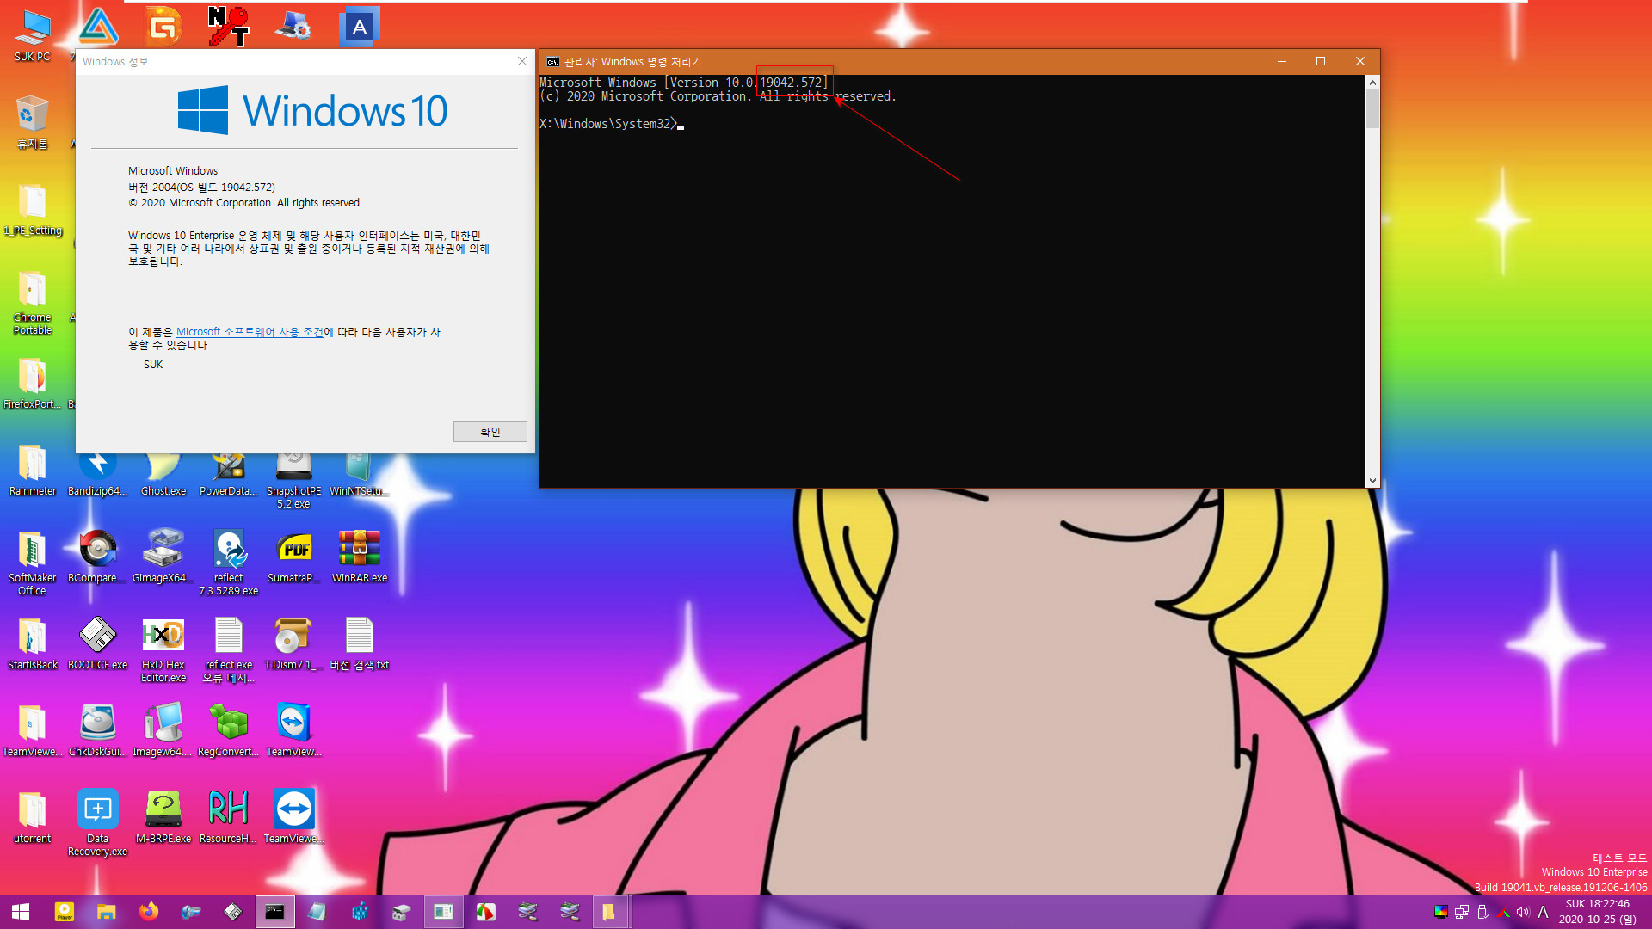Launch BOOTICE.exe desktop icon

97,644
